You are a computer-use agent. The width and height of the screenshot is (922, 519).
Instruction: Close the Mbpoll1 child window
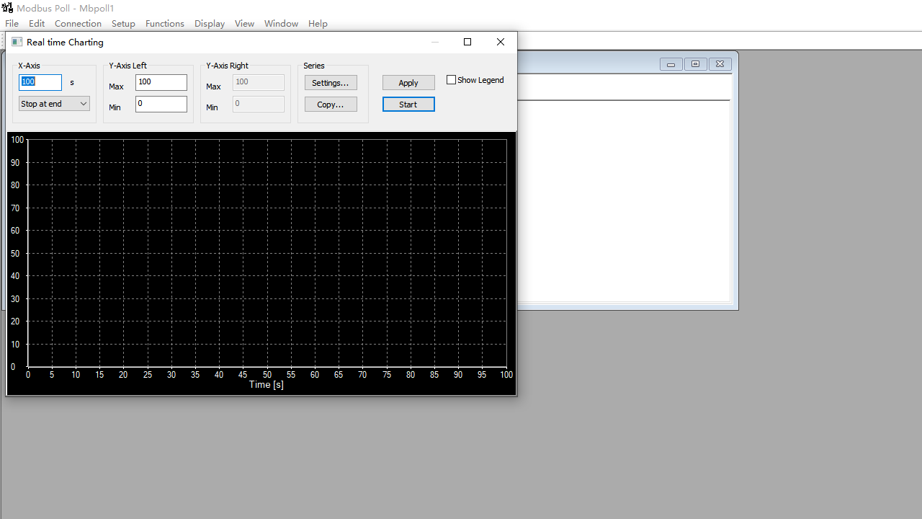pyautogui.click(x=720, y=64)
